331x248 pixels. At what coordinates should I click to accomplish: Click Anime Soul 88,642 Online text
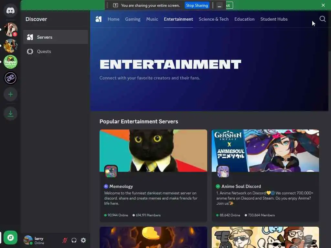pos(230,215)
